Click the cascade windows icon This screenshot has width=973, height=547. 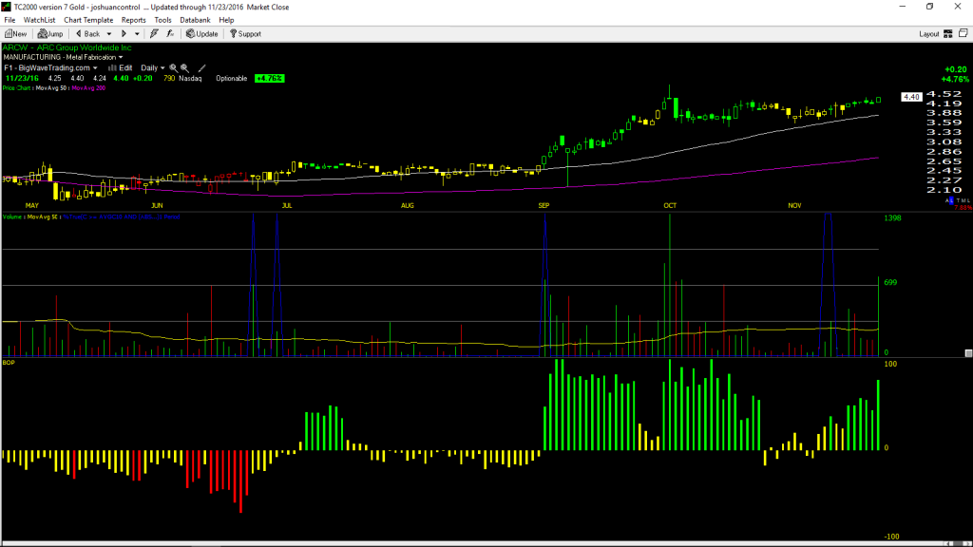(963, 33)
